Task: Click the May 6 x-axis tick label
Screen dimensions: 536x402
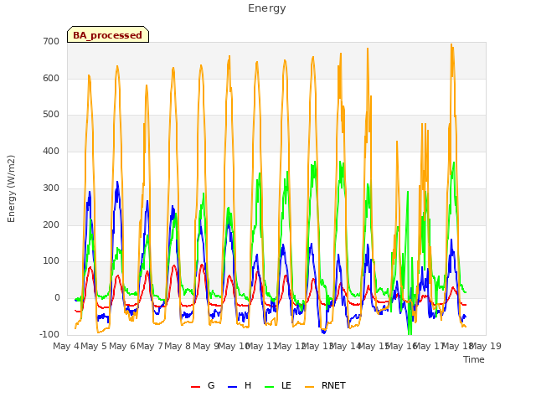Action: pyautogui.click(x=121, y=346)
